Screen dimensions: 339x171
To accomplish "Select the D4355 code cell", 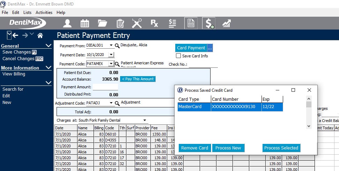I will tap(112, 140).
